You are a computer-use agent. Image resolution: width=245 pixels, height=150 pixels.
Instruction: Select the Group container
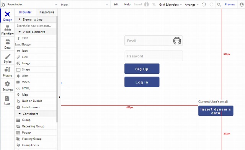point(36,120)
